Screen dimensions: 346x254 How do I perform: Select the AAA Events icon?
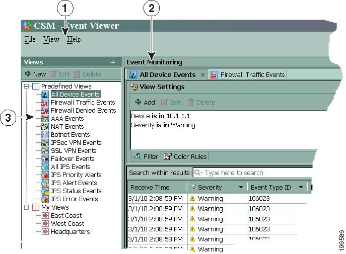point(45,119)
